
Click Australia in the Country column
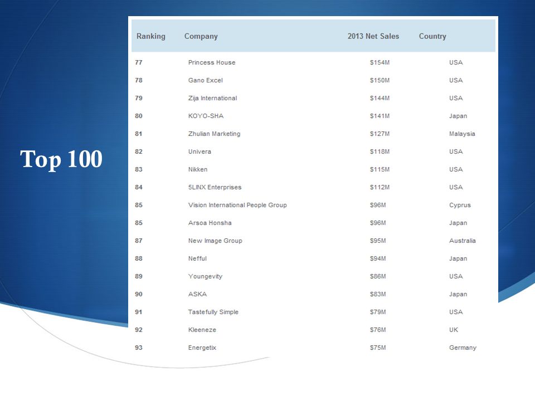[463, 241]
